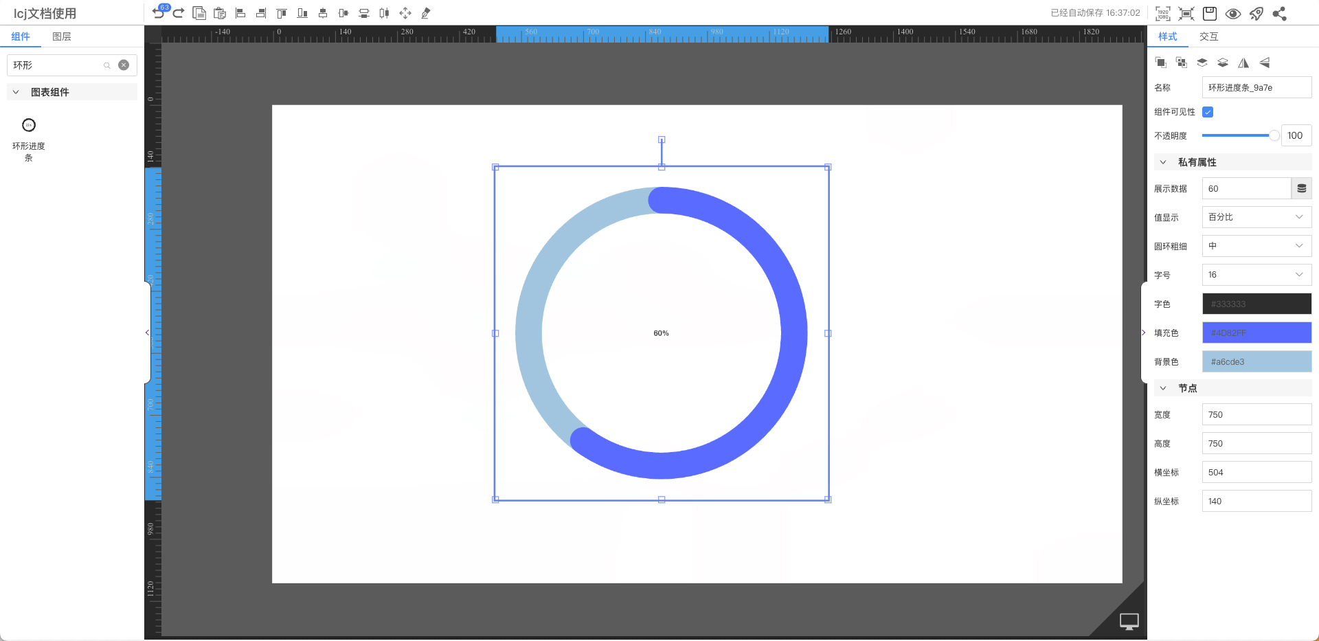Click the 纵坐标 input field
Viewport: 1319px width, 641px height.
tap(1256, 501)
